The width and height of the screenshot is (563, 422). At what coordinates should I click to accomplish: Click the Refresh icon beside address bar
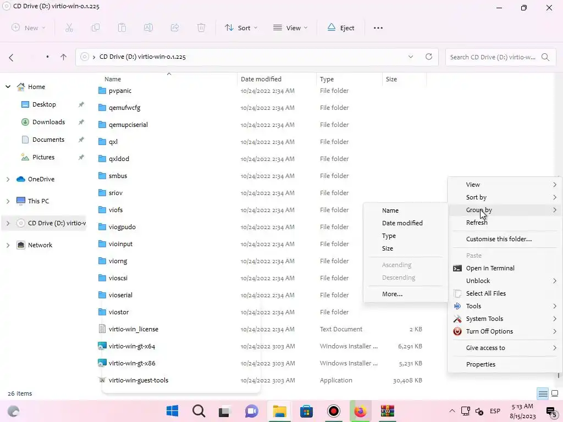tap(429, 57)
